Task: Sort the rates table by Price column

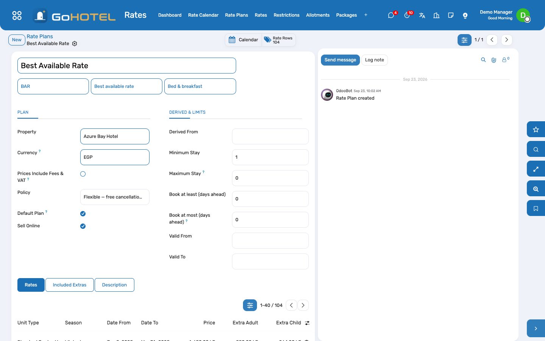Action: pyautogui.click(x=209, y=323)
